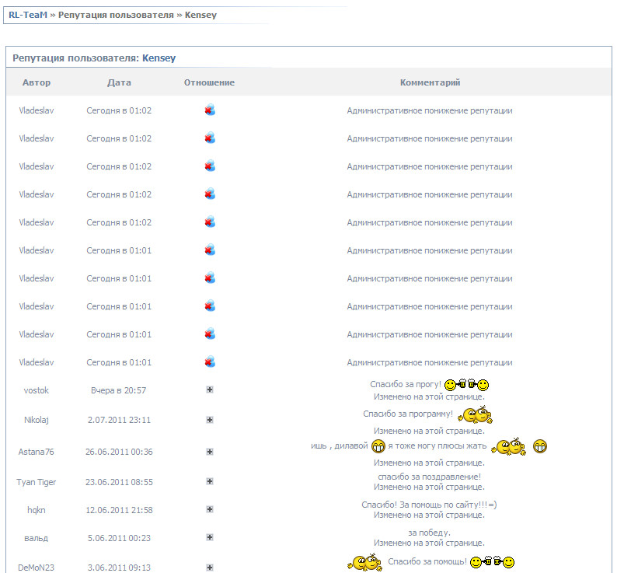Click positive reputation icon in Nikolaj row
The height and width of the screenshot is (573, 617).
(210, 420)
